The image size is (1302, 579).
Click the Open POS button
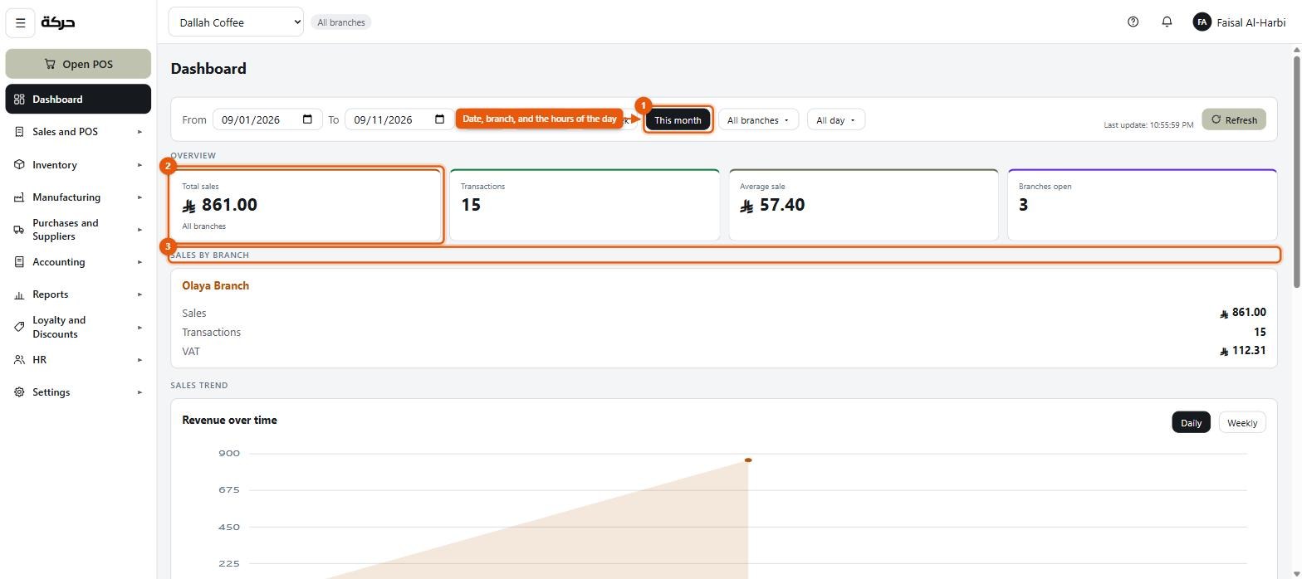click(78, 64)
